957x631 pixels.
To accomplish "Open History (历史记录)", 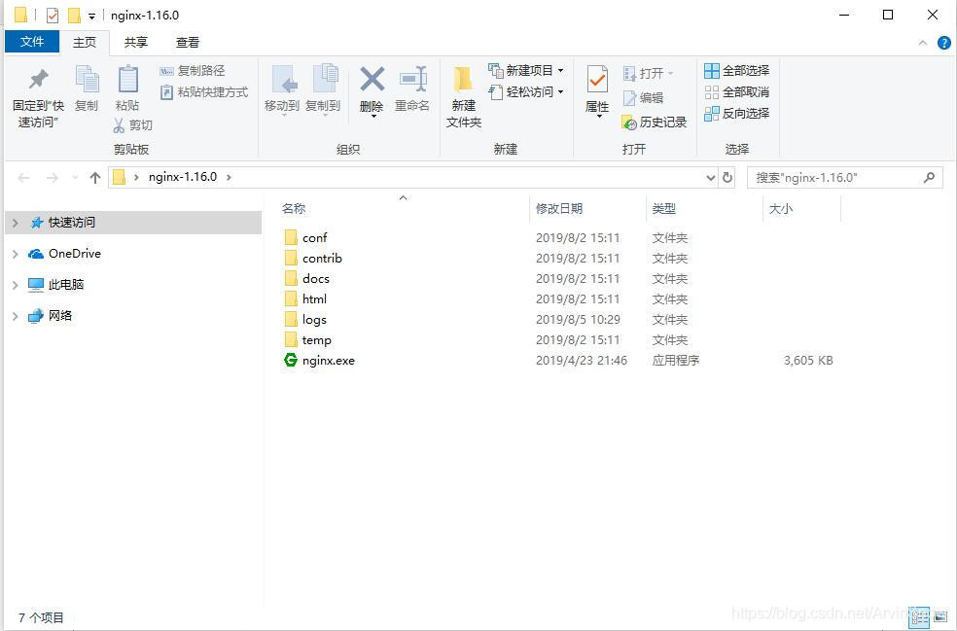I will [655, 123].
